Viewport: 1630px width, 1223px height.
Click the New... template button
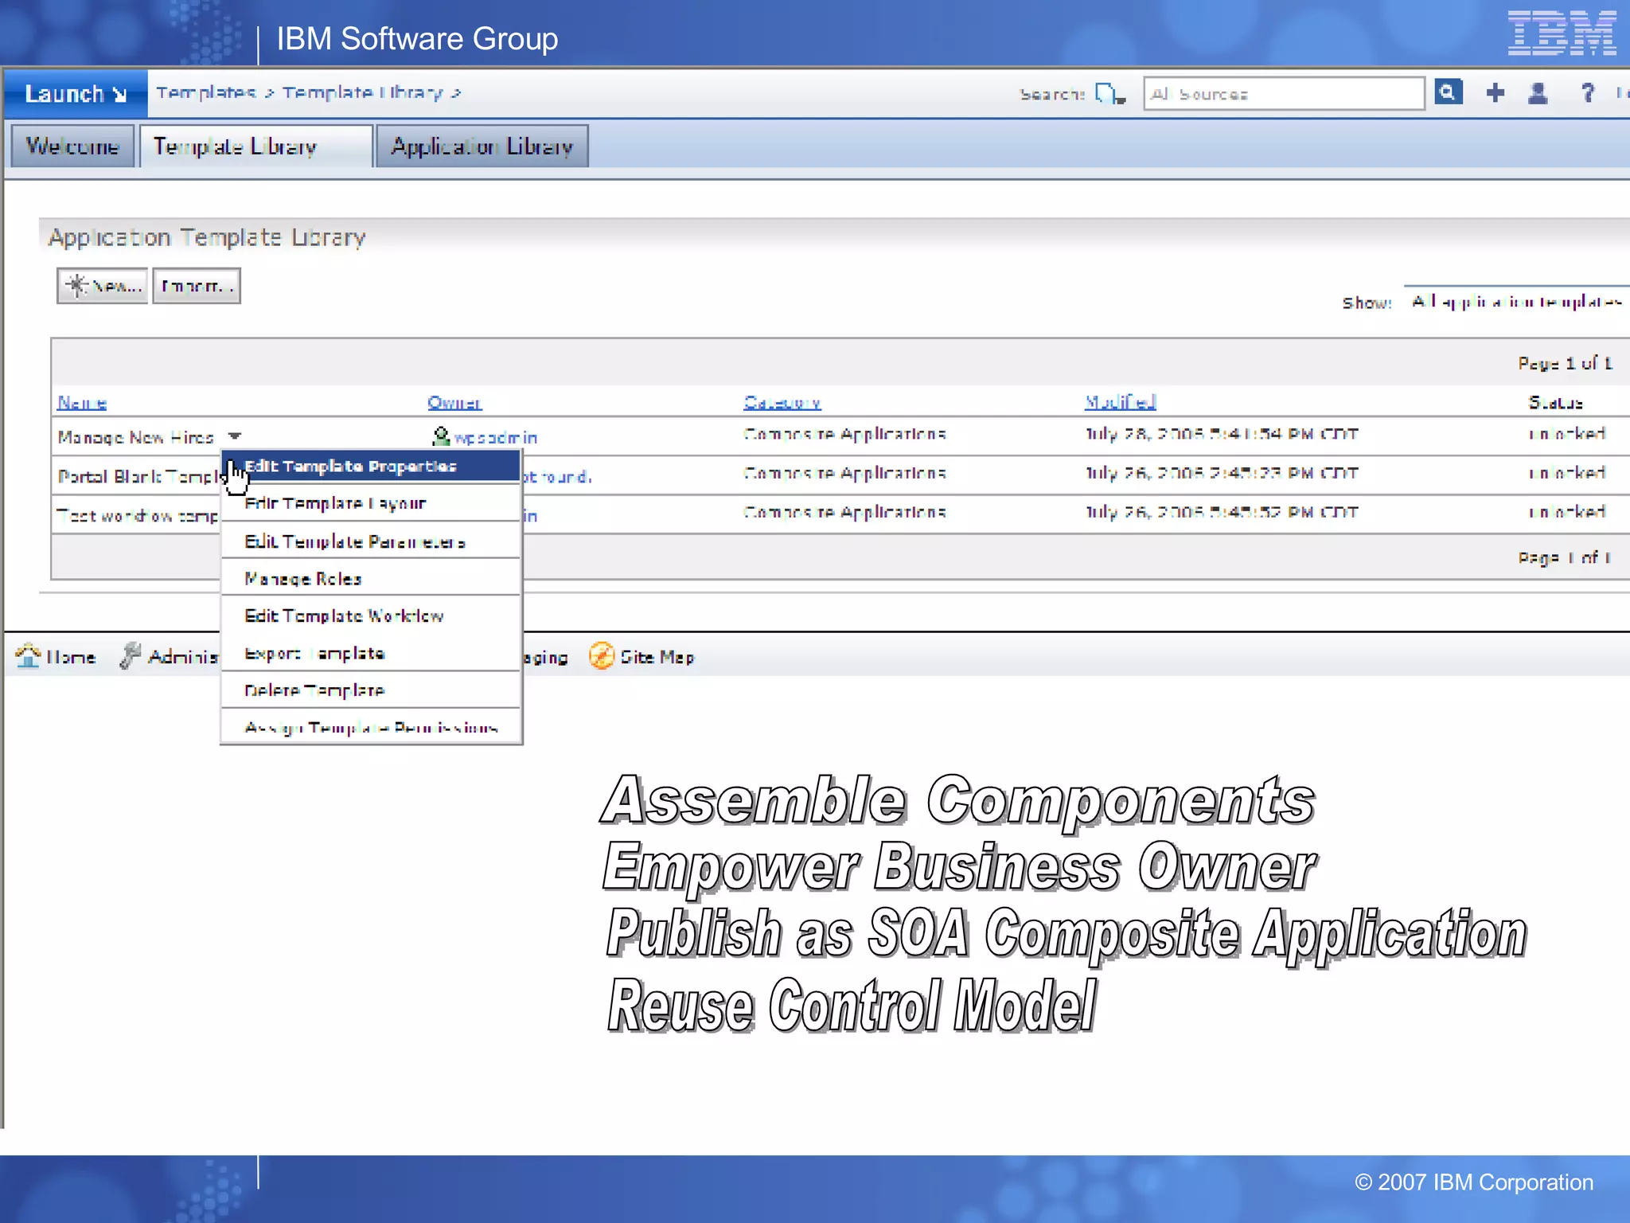point(102,286)
